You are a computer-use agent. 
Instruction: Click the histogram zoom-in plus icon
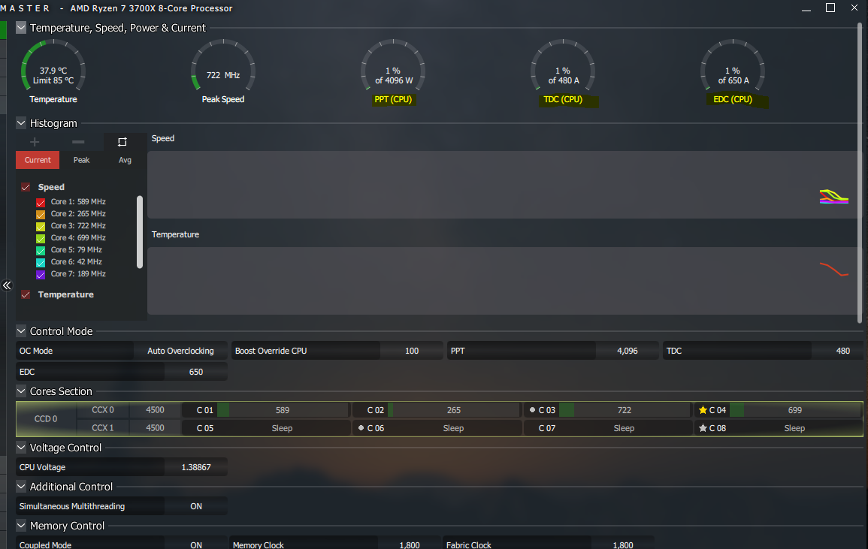(x=35, y=142)
